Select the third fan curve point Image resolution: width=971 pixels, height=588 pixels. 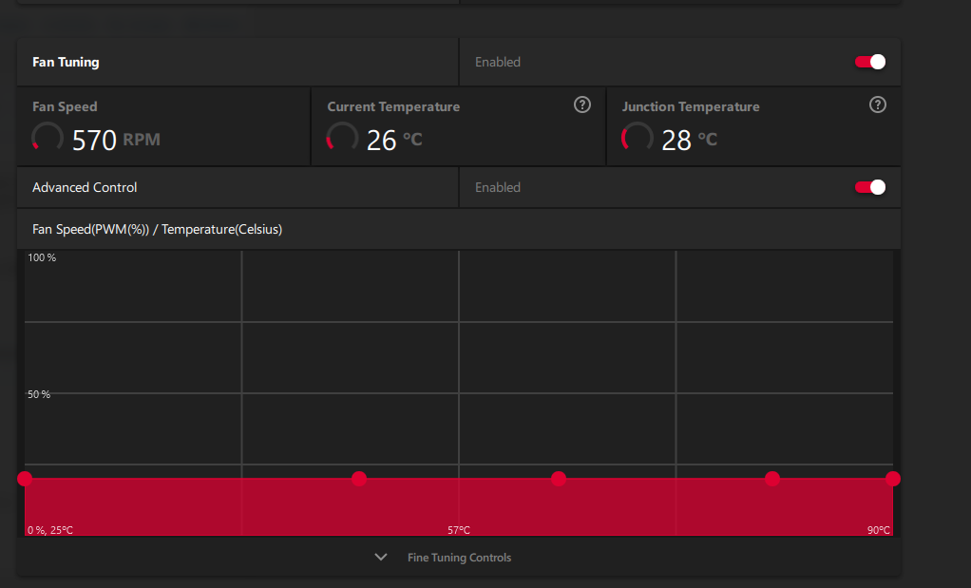tap(559, 479)
